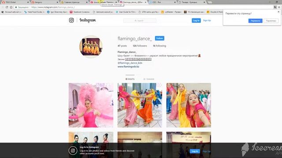Open the close-up yellow scarf dancer post
Screen dimensions: 282x158
tap(189, 105)
